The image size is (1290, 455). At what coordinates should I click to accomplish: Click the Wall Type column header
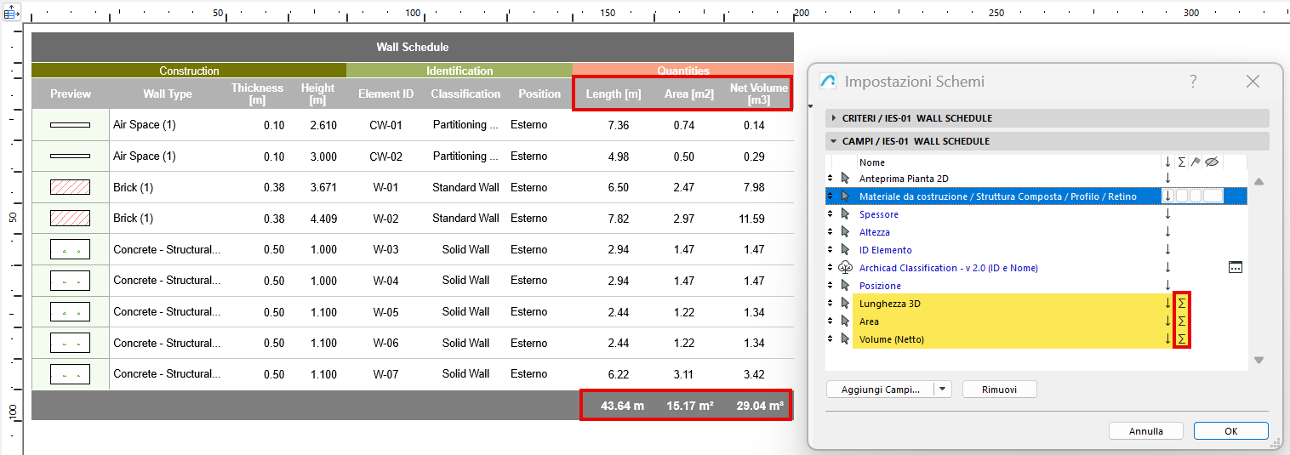pos(167,94)
